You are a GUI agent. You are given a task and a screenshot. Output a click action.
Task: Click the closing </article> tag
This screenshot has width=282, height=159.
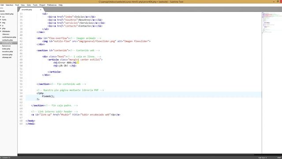click(55, 72)
